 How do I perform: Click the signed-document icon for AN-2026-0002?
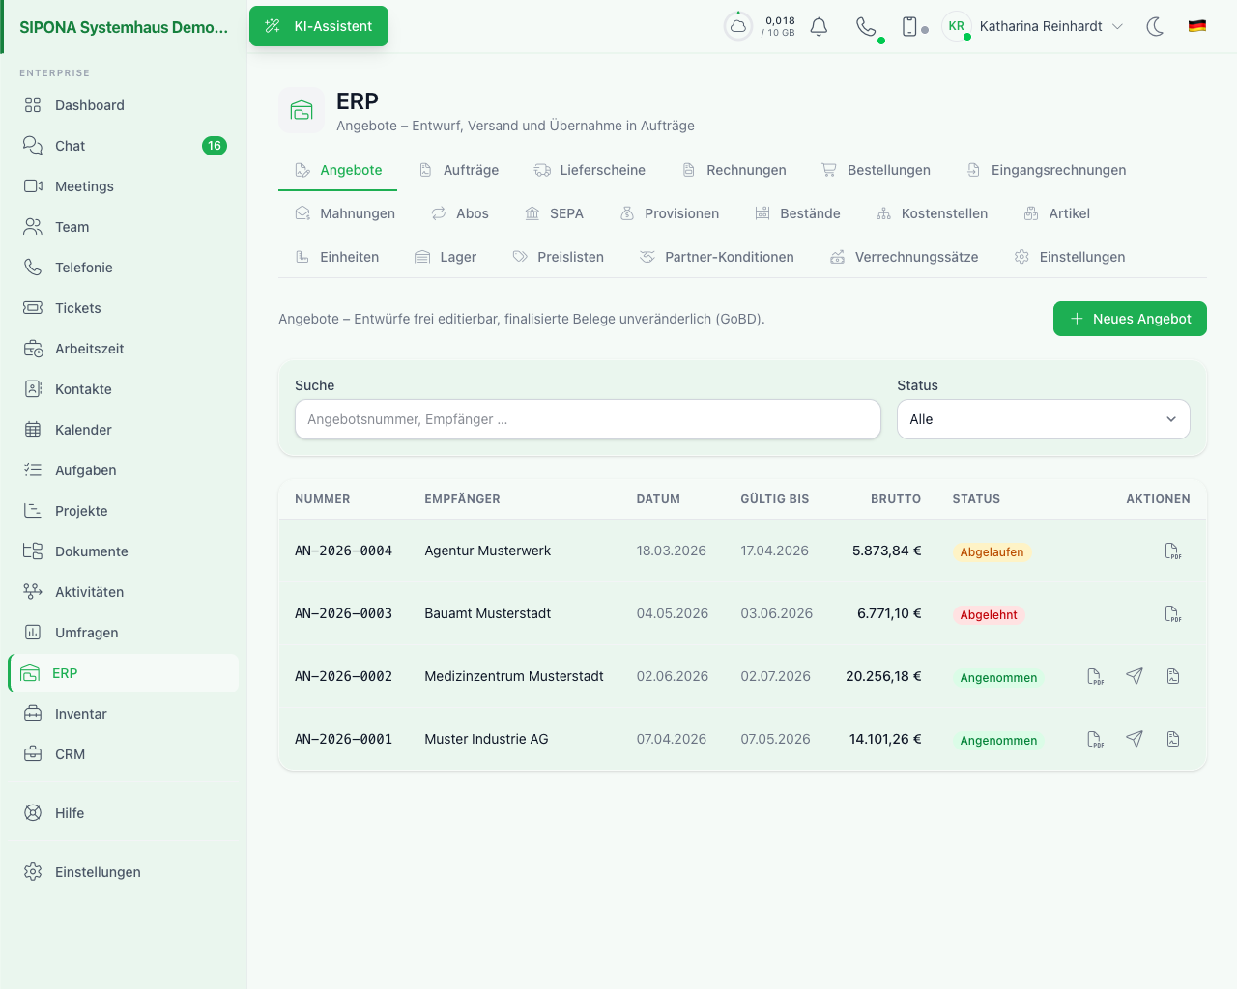(x=1173, y=676)
